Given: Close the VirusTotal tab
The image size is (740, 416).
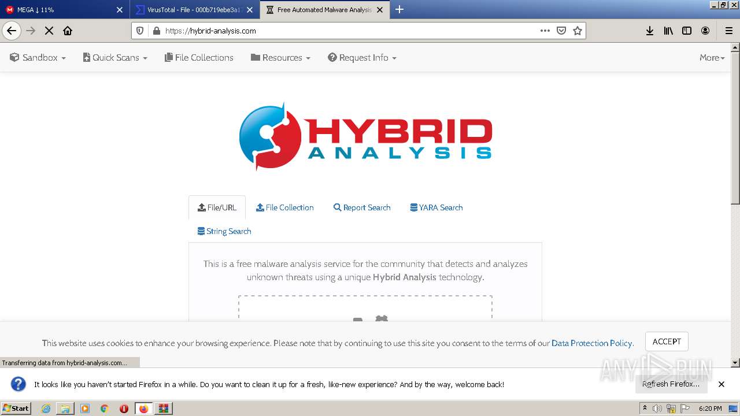Looking at the screenshot, I should click(250, 10).
